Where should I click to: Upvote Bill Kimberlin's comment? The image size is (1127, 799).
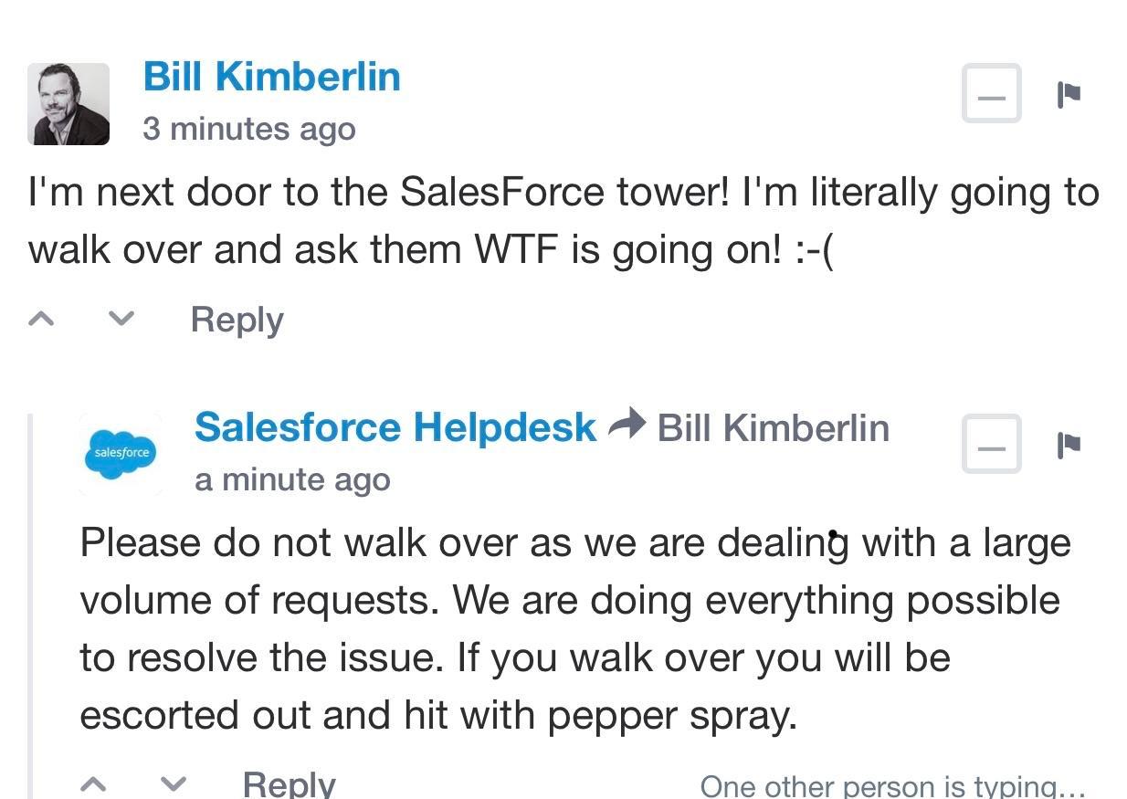coord(41,319)
